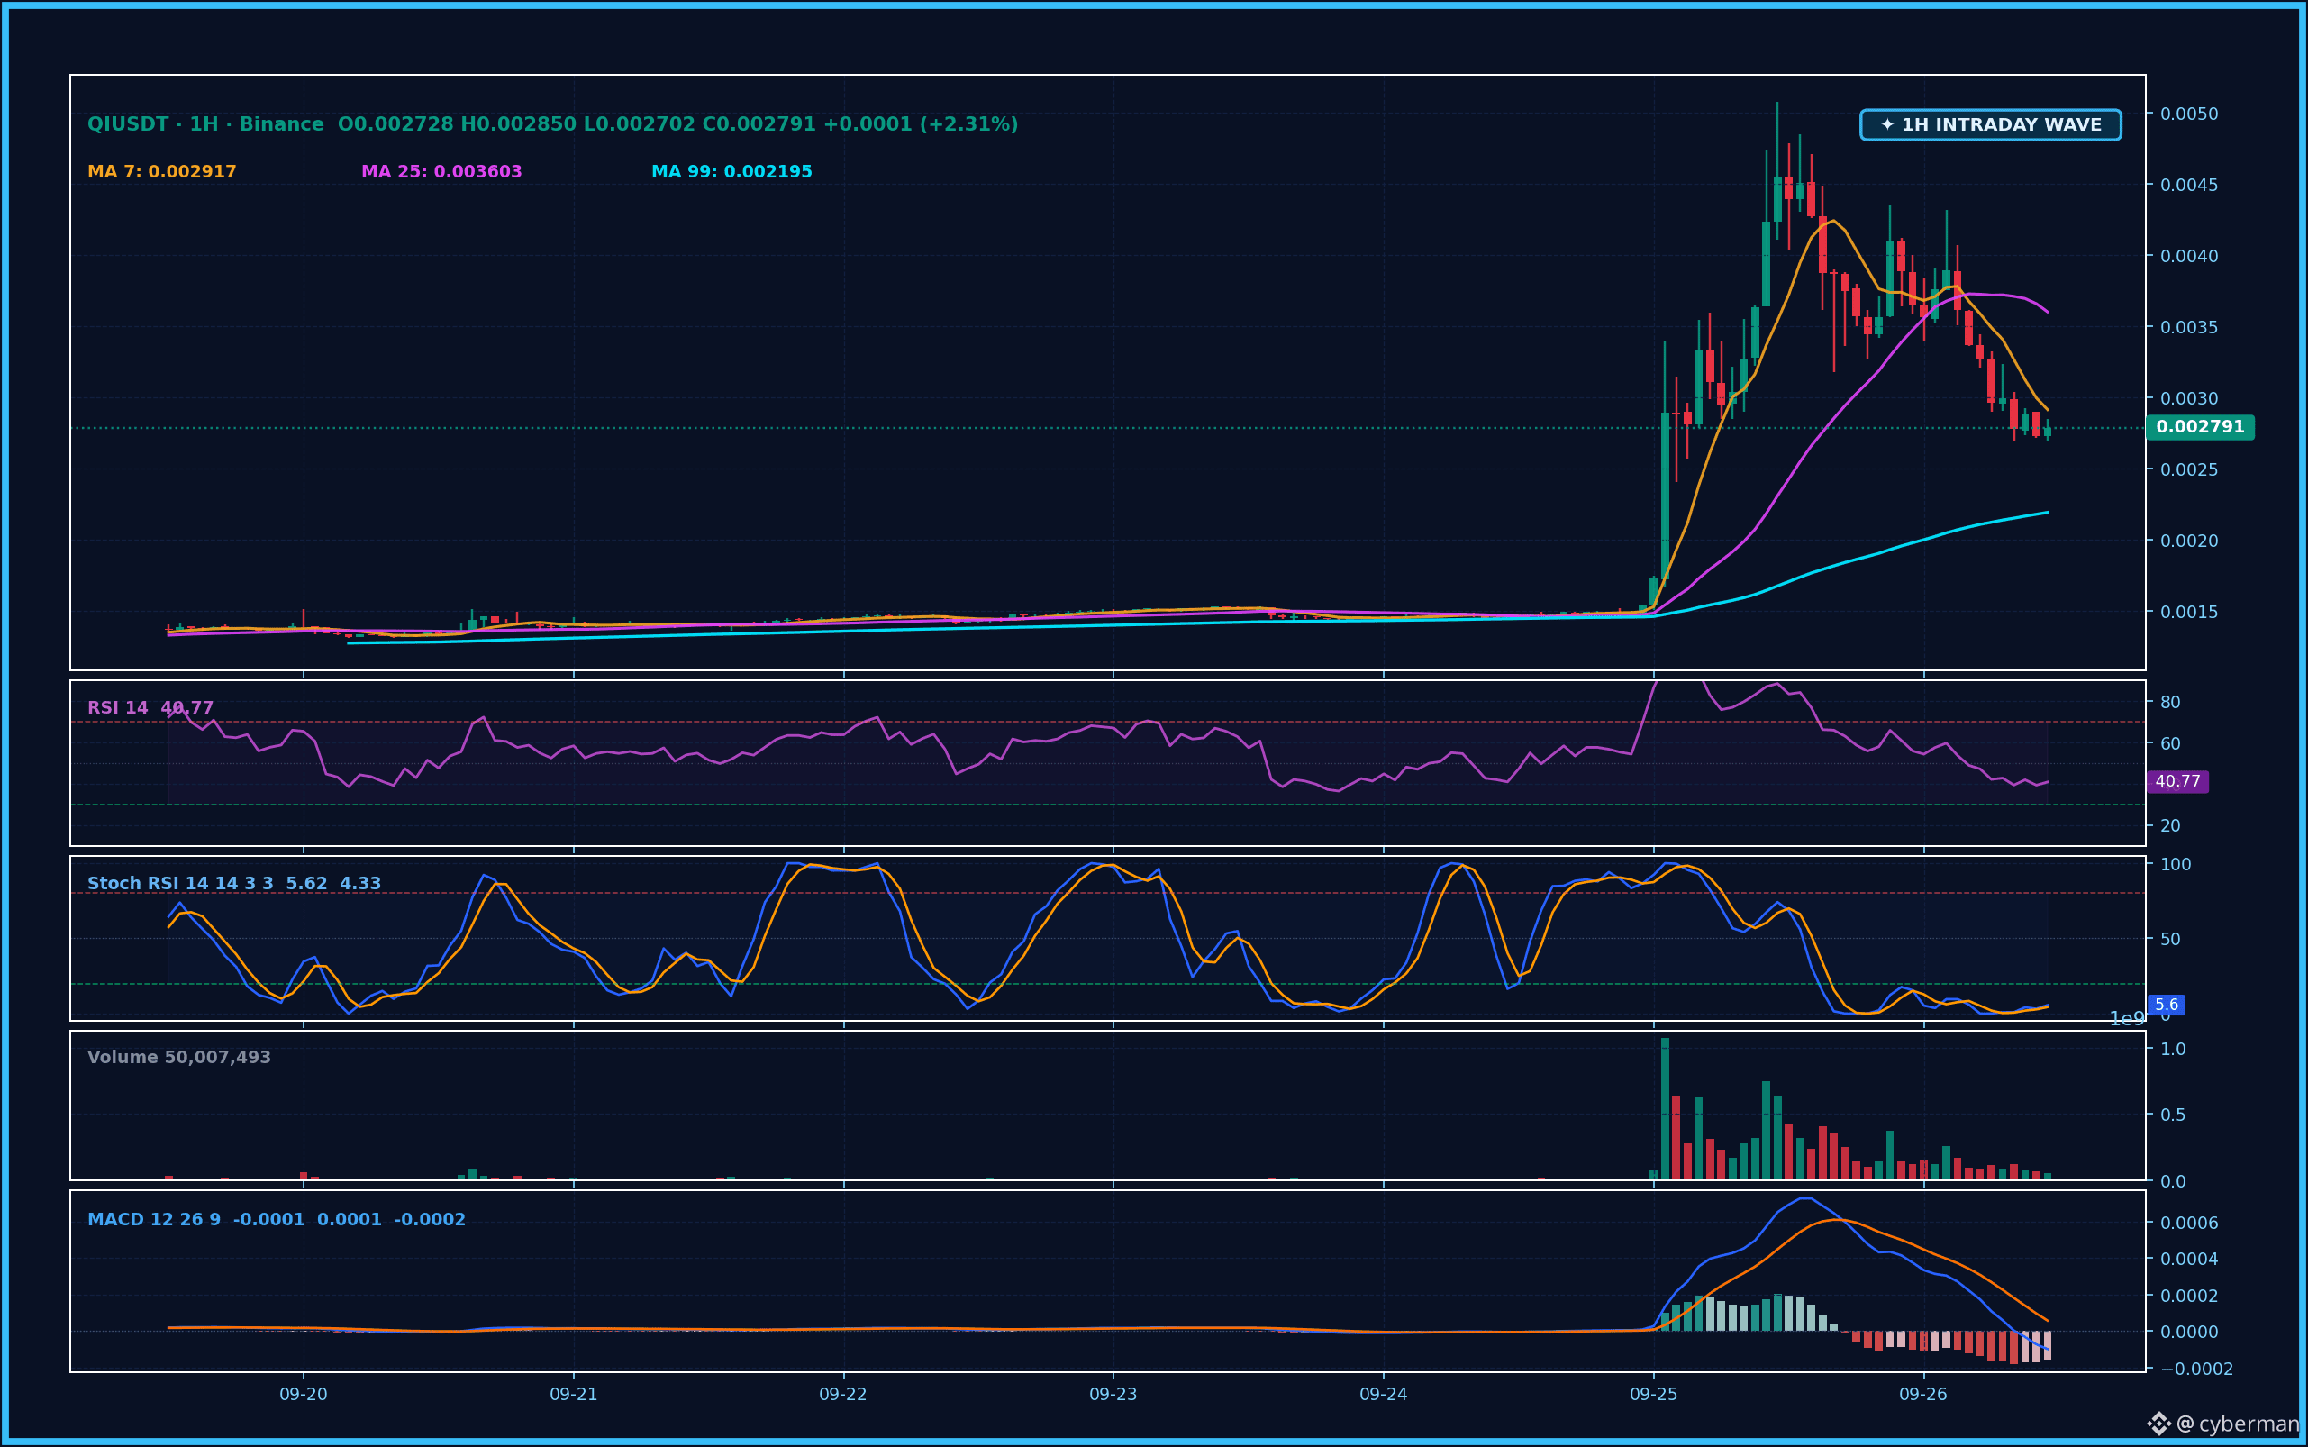Select the MA 99 legend label
2308x1447 pixels.
click(731, 171)
